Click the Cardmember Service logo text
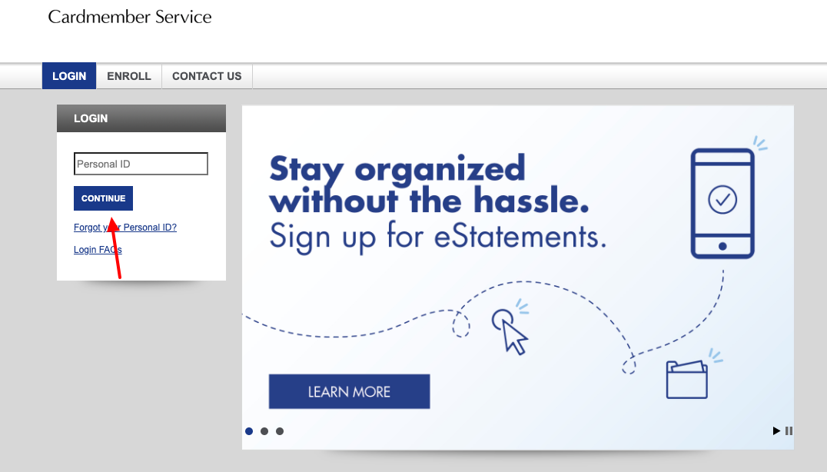This screenshot has height=472, width=827. pos(130,17)
